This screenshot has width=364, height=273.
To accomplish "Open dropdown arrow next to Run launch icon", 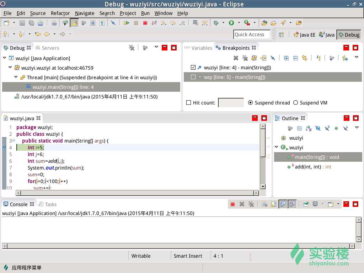I will tap(239, 23).
